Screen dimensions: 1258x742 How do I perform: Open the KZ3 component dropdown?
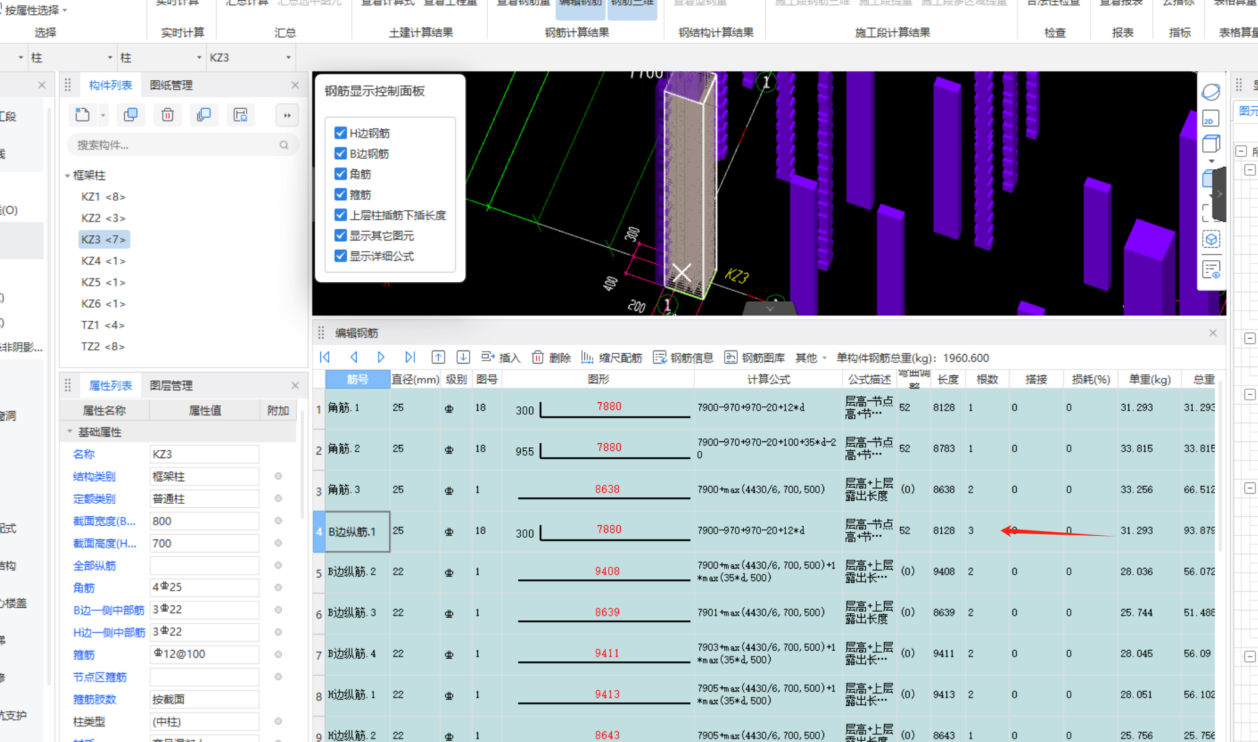288,58
